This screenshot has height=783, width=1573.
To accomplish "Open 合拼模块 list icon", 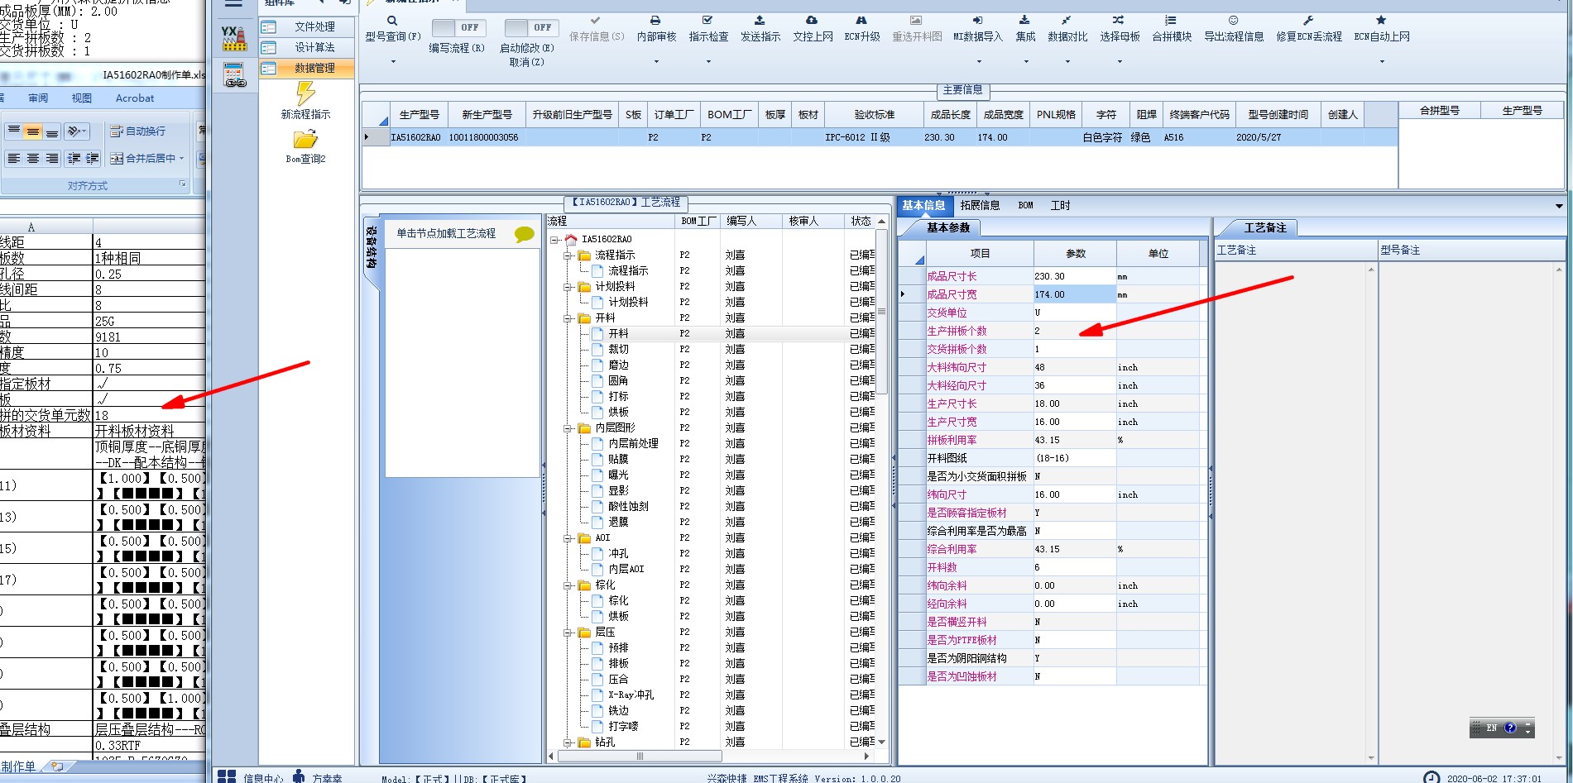I will tap(1171, 20).
